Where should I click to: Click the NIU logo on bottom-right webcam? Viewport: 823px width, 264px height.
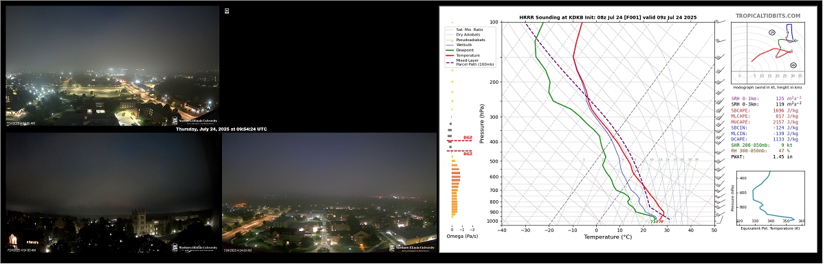point(413,248)
